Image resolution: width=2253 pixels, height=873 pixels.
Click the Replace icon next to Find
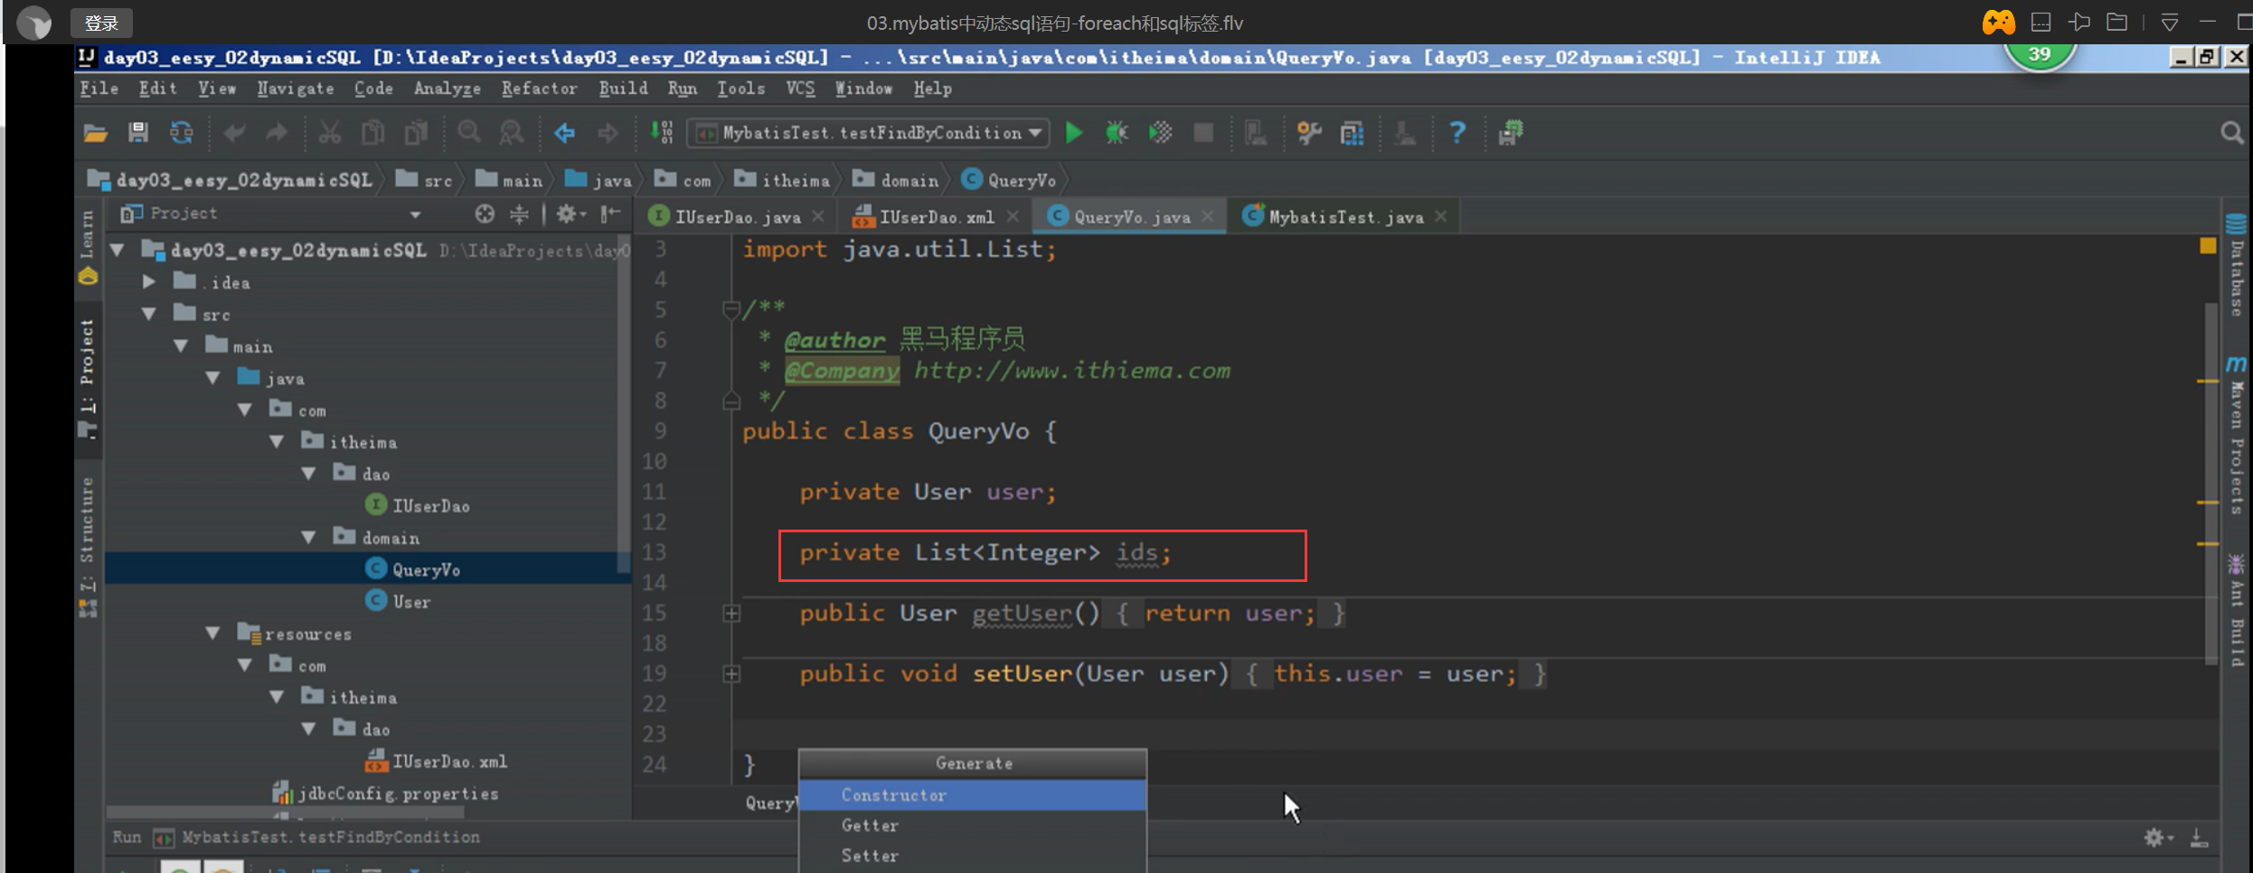click(x=512, y=134)
